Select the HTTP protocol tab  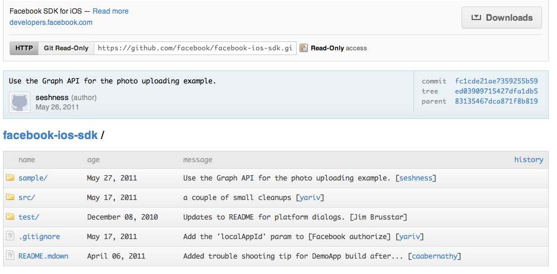[24, 48]
